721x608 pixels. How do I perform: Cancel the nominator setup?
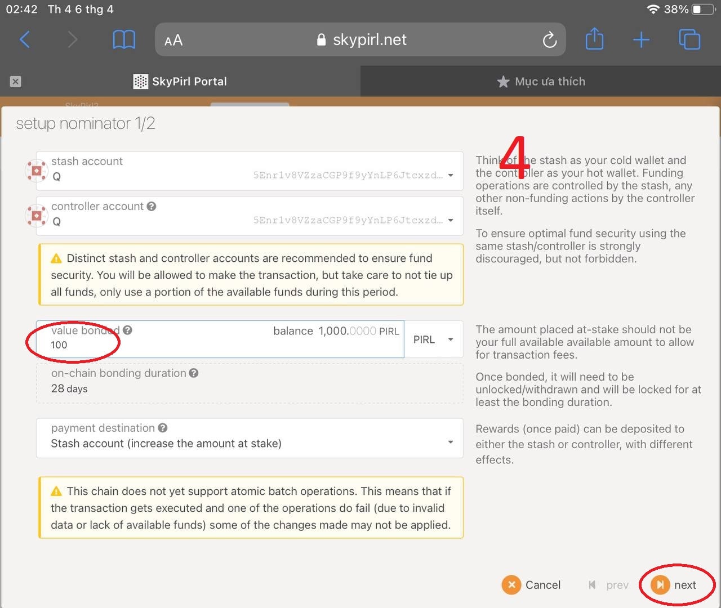tap(531, 585)
